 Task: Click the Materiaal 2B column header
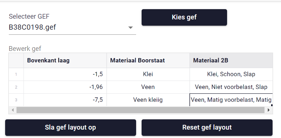[x=231, y=60]
